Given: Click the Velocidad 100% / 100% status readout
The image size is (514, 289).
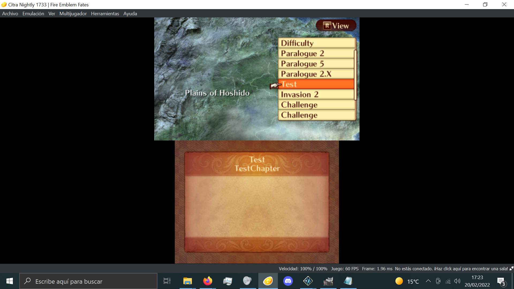Looking at the screenshot, I should pyautogui.click(x=303, y=269).
